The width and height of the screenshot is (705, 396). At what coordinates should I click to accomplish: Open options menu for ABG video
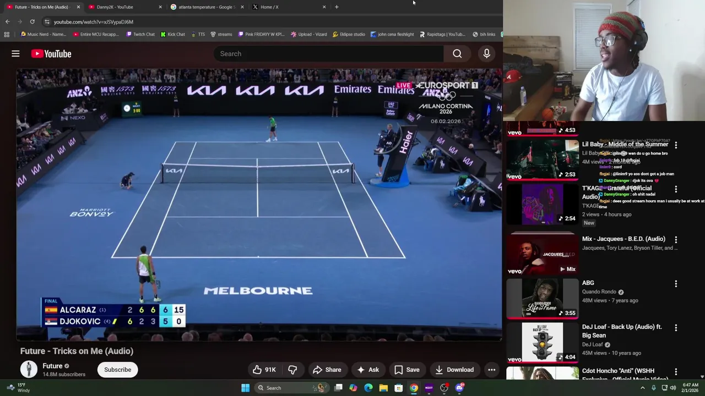676,284
